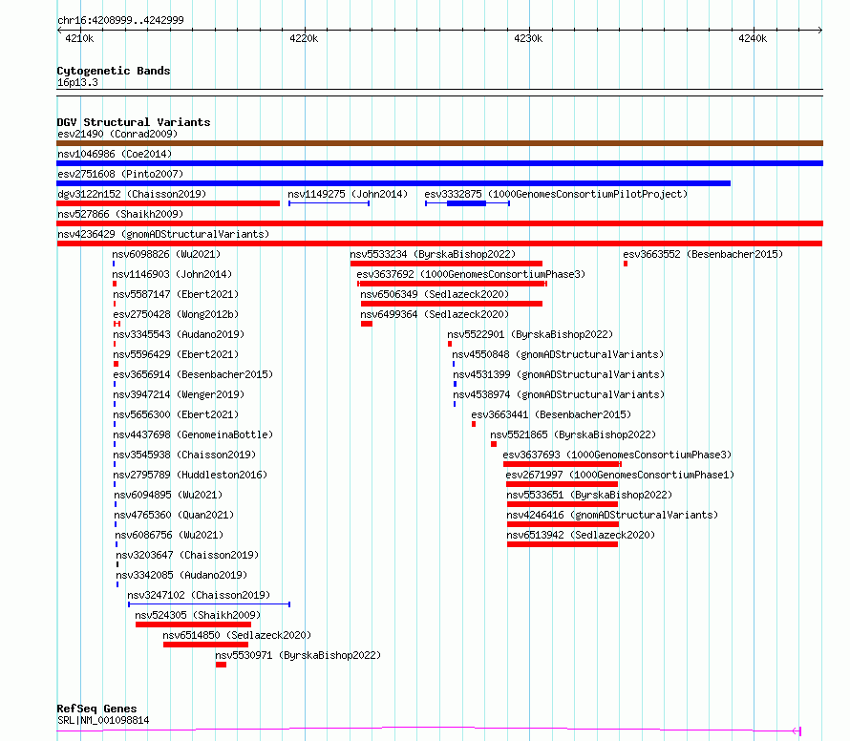Click the esv2751608 (Pinto2007) variant label

120,174
